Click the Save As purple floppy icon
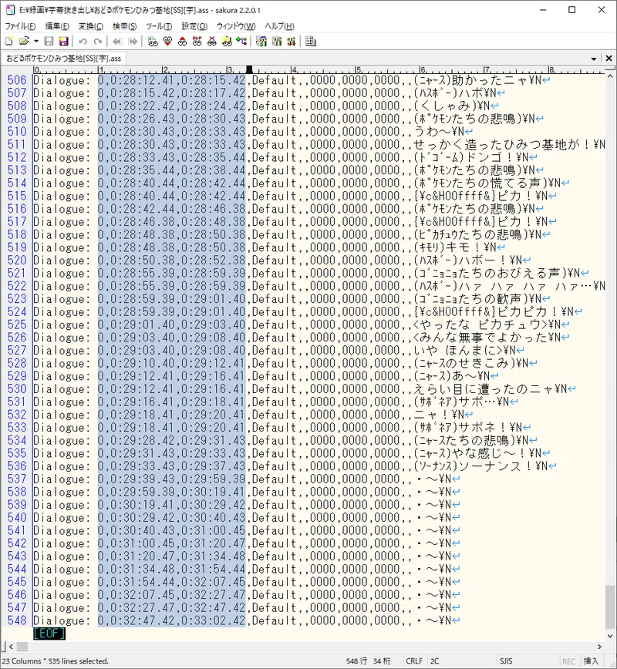This screenshot has width=617, height=669. point(63,41)
